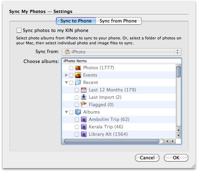This screenshot has width=198, height=172.
Task: Click the Events icon in the list
Action: 78,75
